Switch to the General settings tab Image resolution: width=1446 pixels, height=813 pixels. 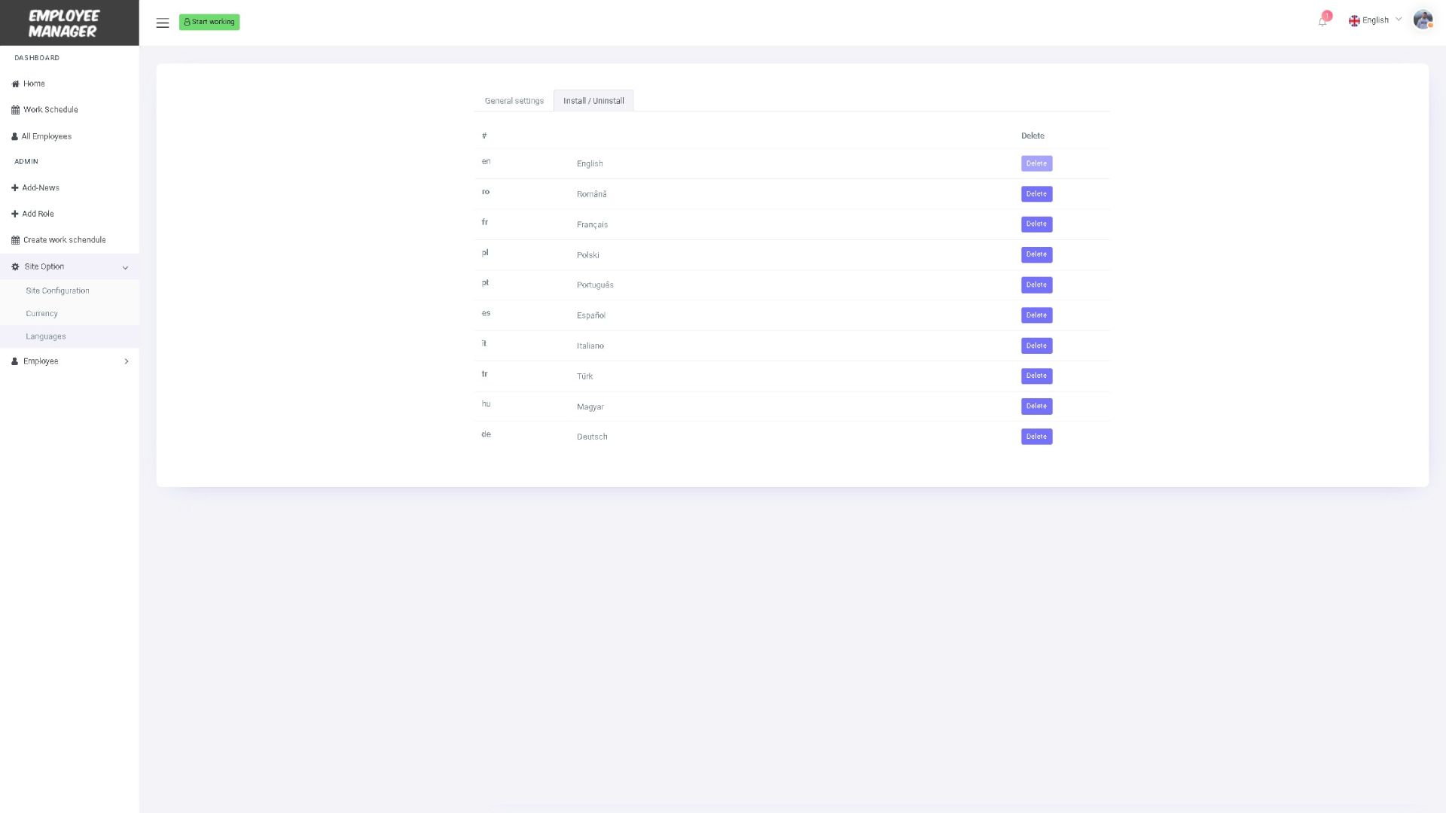coord(514,101)
